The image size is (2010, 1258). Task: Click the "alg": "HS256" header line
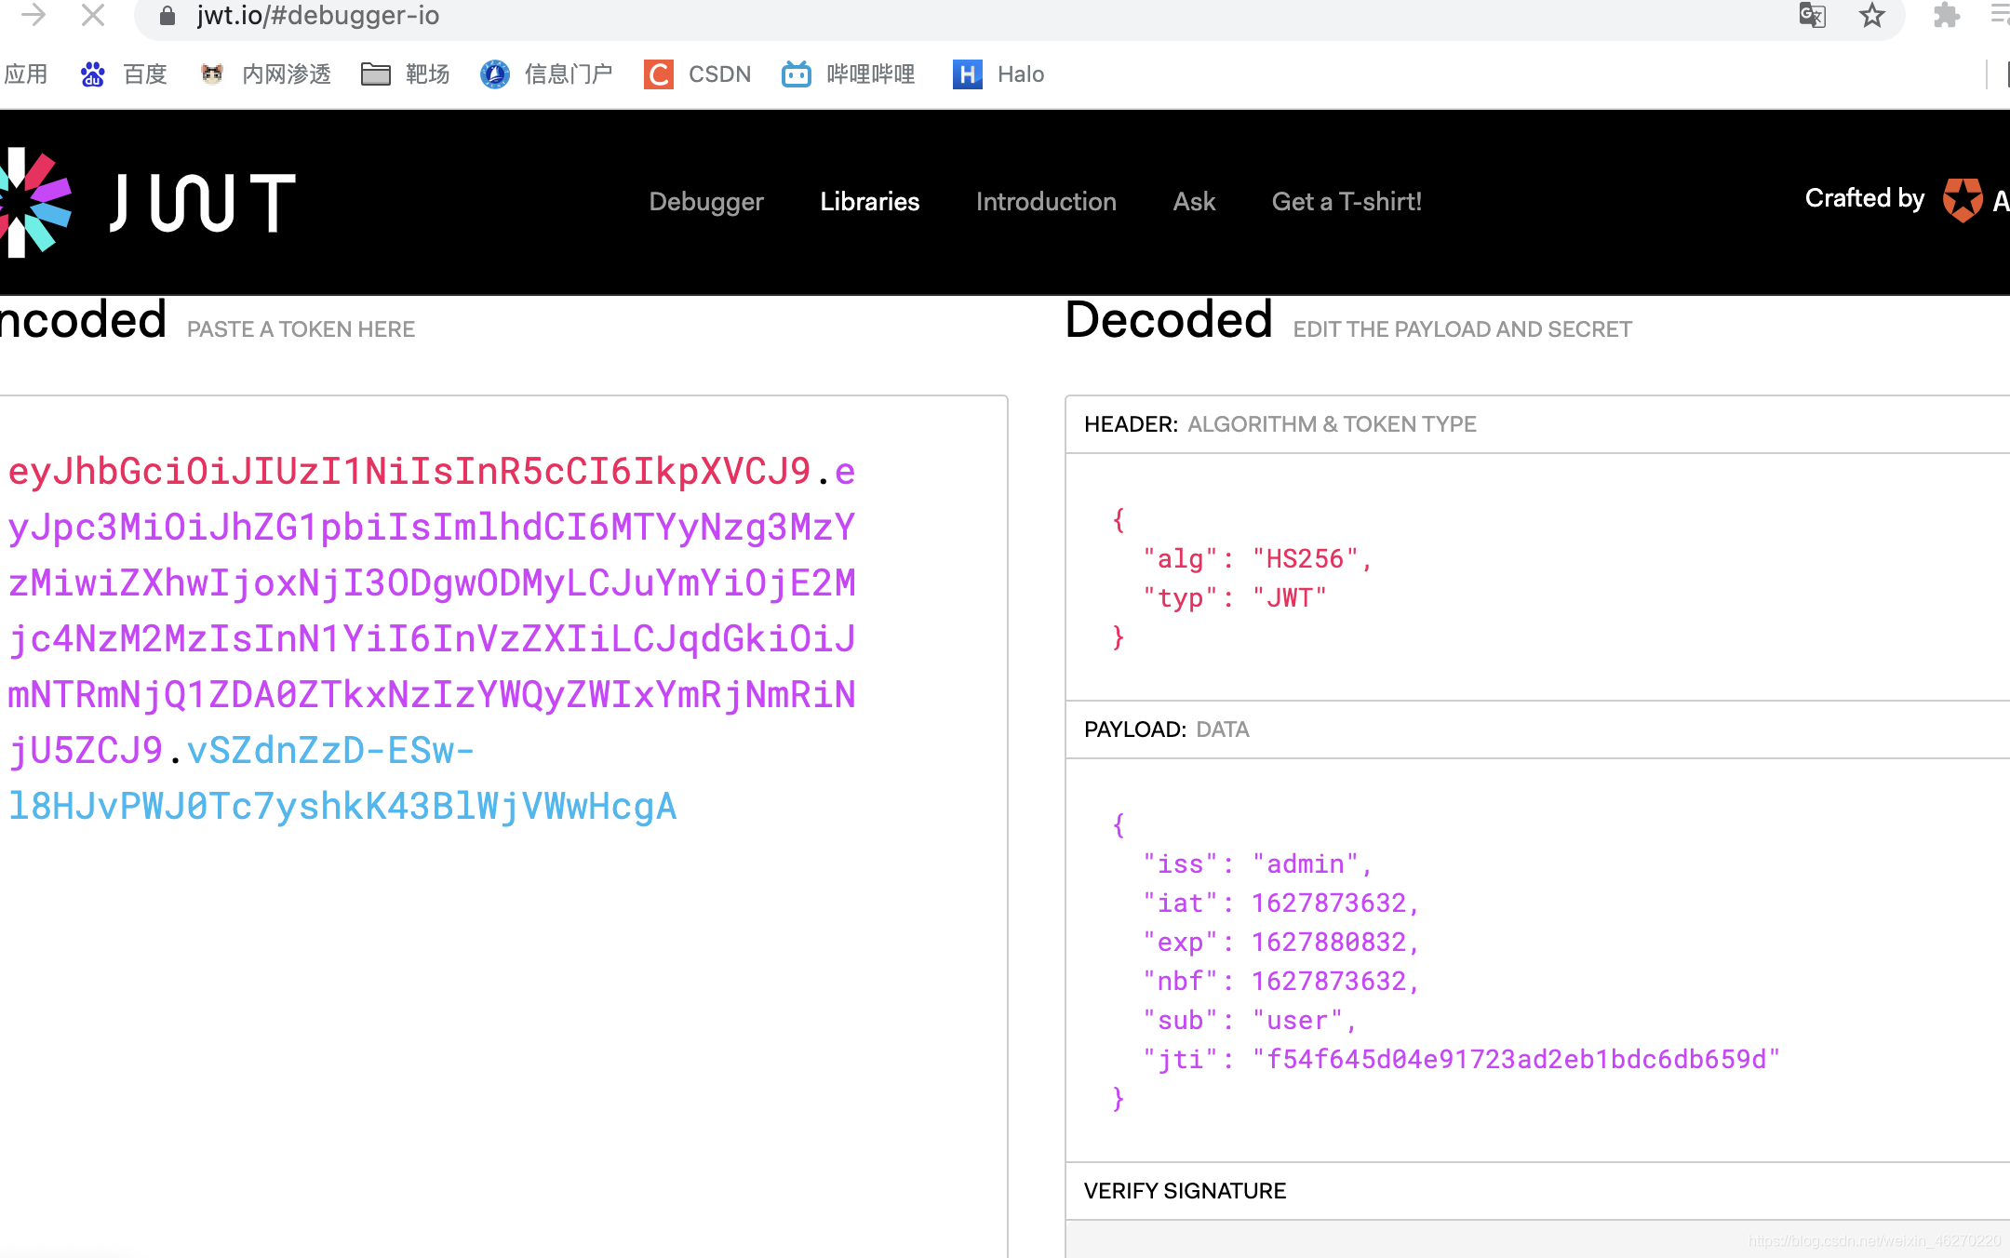1256,558
